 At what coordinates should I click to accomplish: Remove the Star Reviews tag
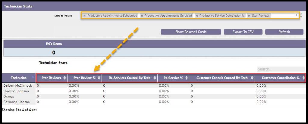[x=249, y=16]
